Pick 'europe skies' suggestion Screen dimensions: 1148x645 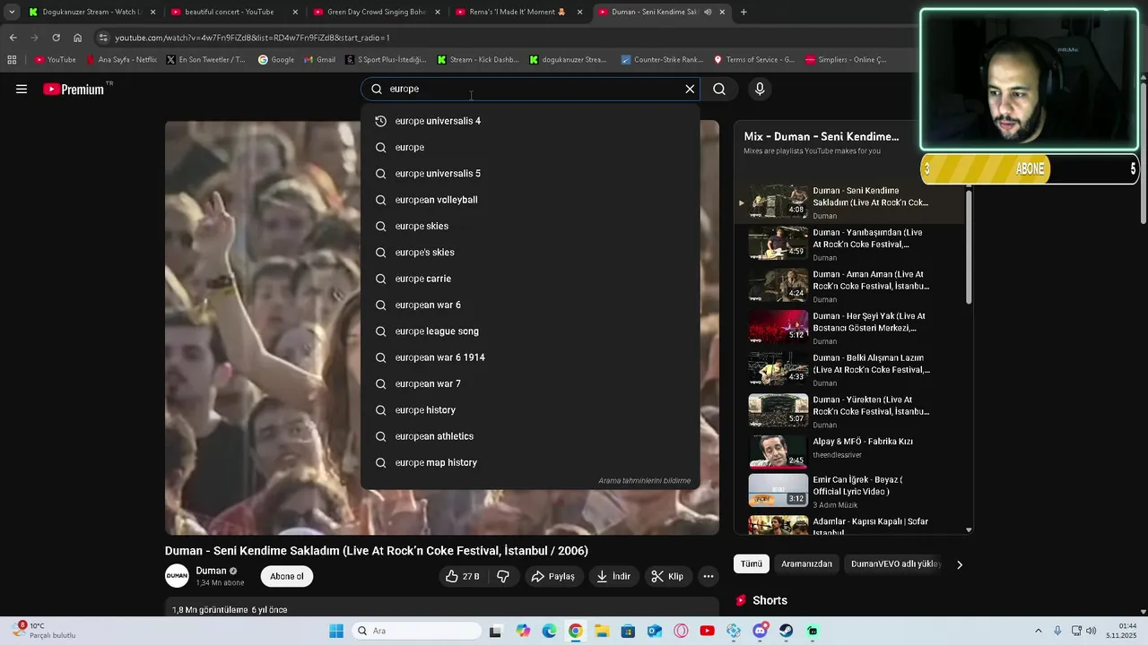(530, 226)
